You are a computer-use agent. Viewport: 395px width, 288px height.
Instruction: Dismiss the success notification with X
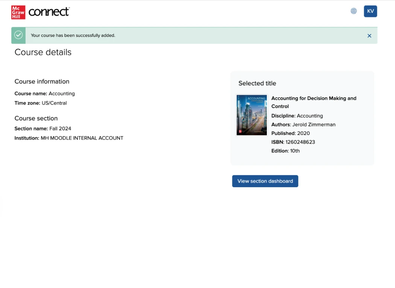point(369,36)
